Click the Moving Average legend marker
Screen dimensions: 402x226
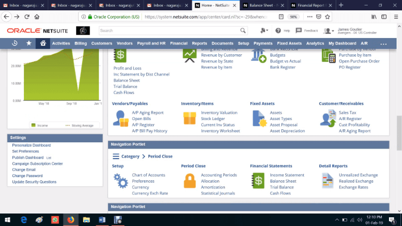(68, 125)
